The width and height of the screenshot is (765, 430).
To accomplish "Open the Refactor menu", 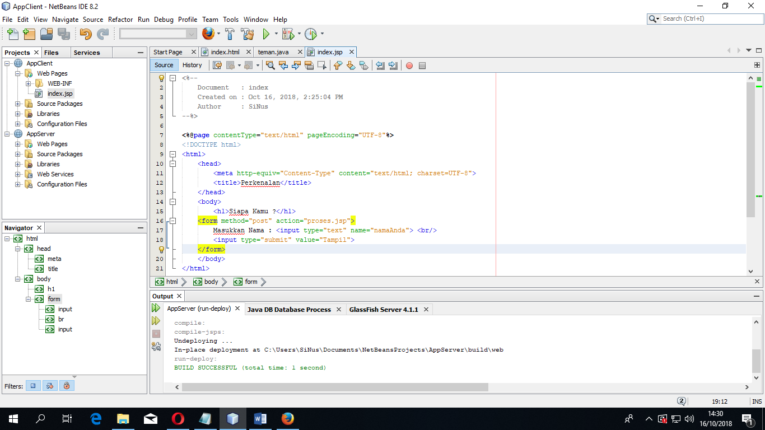I will tap(120, 19).
